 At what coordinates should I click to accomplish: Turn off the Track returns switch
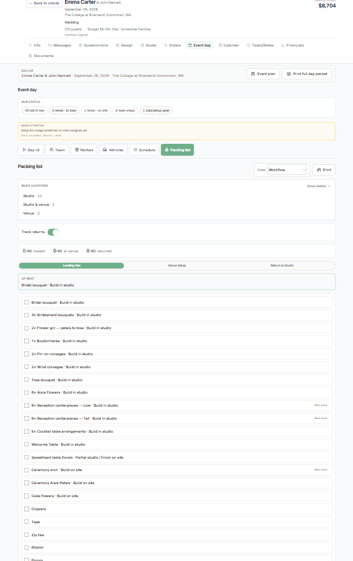[x=53, y=232]
